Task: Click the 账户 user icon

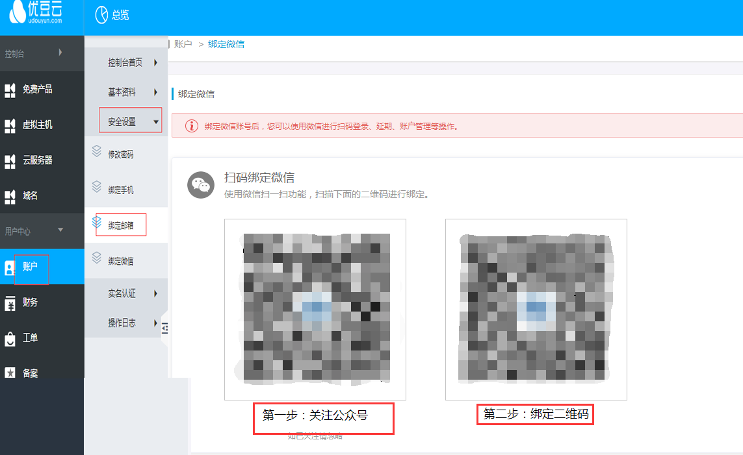Action: (10, 268)
